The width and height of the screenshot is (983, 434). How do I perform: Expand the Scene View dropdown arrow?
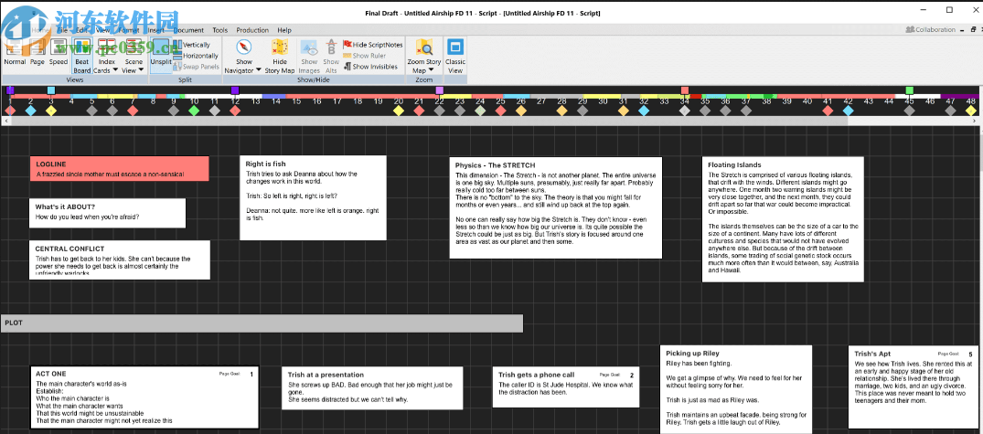click(x=141, y=70)
